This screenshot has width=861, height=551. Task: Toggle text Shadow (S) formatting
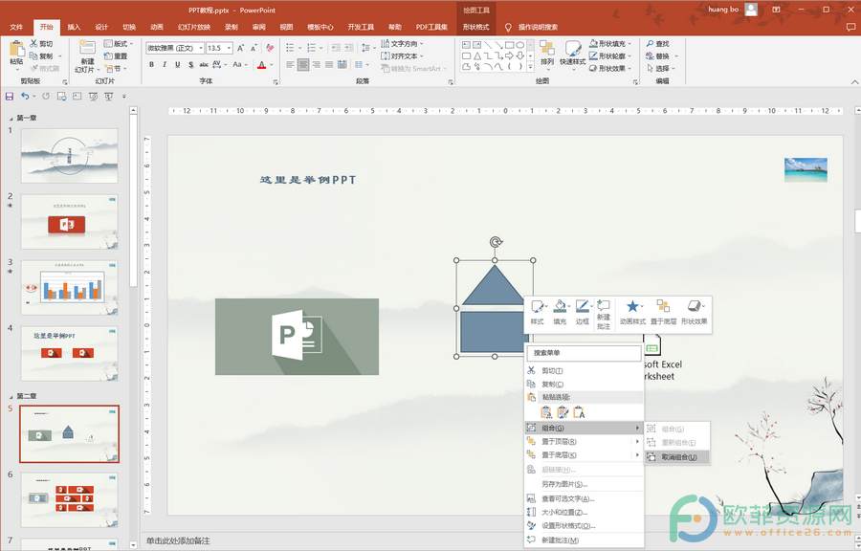click(190, 65)
